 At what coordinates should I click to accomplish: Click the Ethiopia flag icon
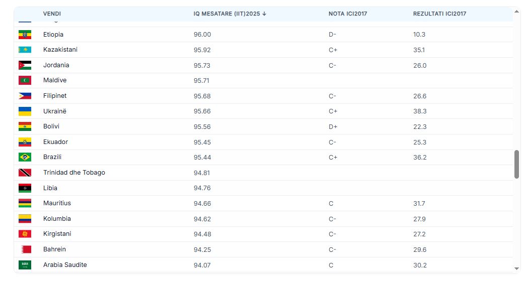[x=25, y=35]
